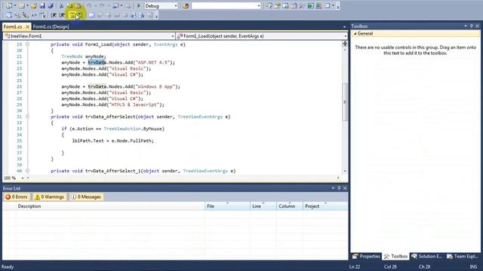Open the Toolbox window position menu
This screenshot has width=483, height=271.
[466, 26]
